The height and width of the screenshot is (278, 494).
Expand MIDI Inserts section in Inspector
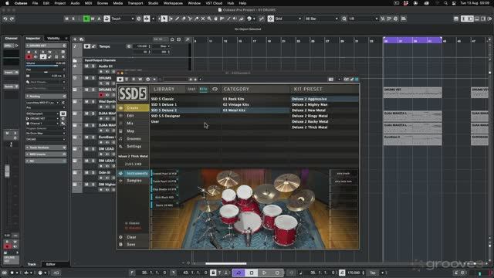click(46, 154)
